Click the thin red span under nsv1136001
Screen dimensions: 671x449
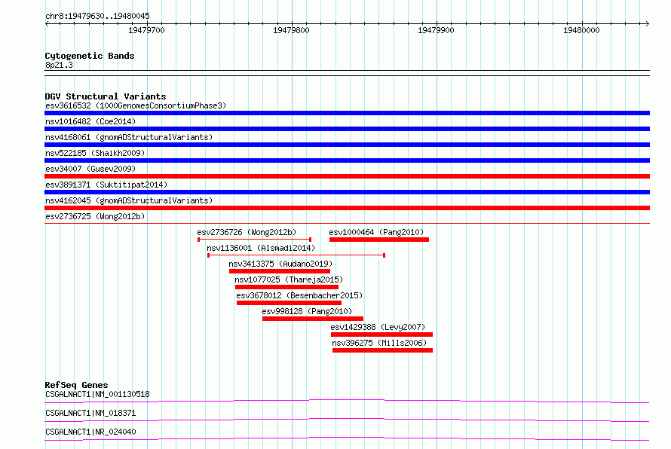[x=296, y=255]
